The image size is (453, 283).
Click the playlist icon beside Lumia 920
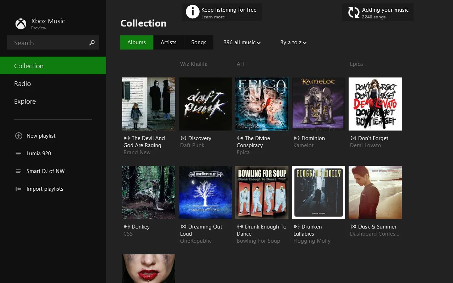tap(18, 153)
